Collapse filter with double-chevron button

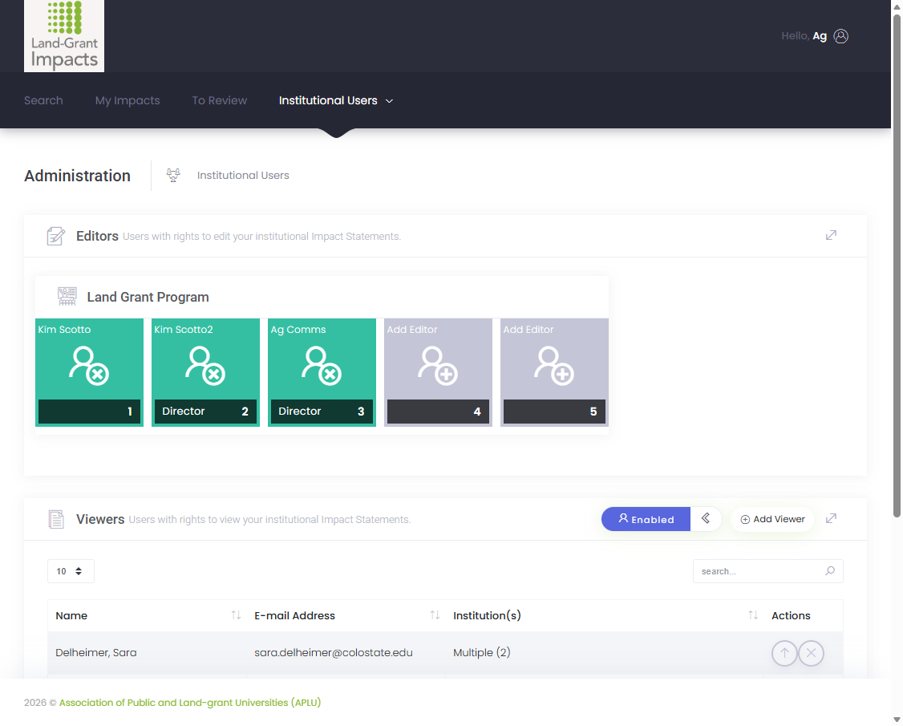click(706, 518)
